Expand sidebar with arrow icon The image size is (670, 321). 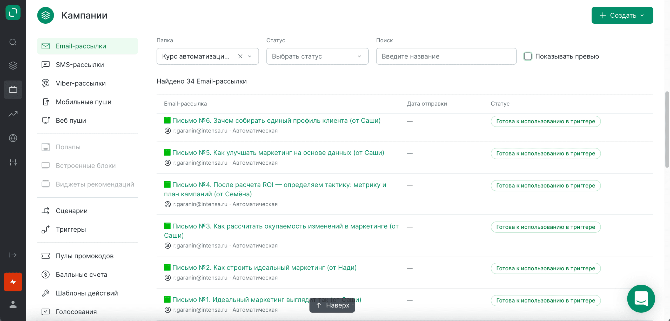(x=13, y=255)
